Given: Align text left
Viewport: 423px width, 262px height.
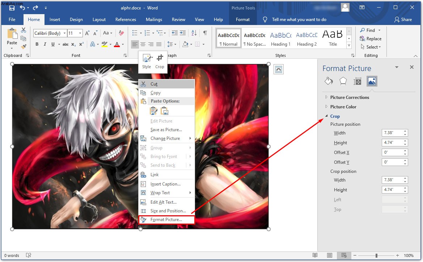Looking at the screenshot, I should [135, 44].
